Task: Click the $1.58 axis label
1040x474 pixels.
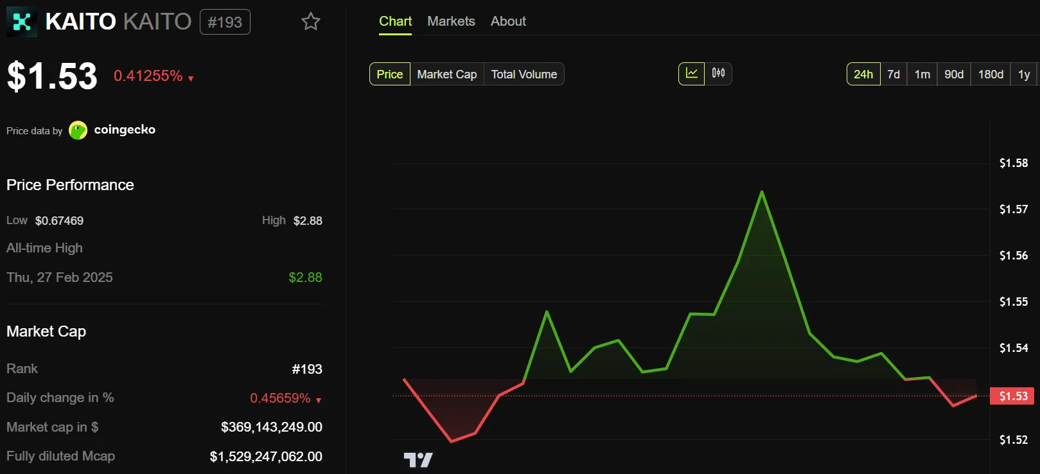Action: 1014,163
